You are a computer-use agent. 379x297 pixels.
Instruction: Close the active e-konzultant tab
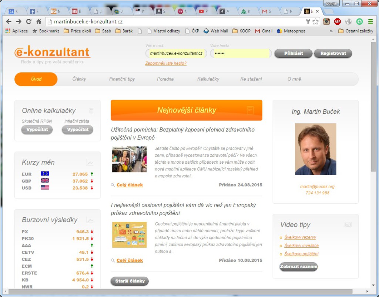317,11
